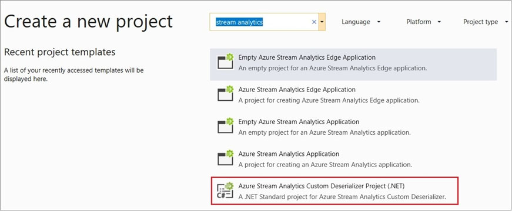Open the search history dropdown arrow
Viewport: 512px width, 211px height.
pyautogui.click(x=322, y=22)
